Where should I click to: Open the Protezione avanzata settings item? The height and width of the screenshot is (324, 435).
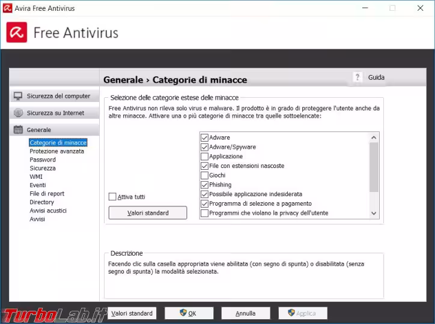(56, 151)
